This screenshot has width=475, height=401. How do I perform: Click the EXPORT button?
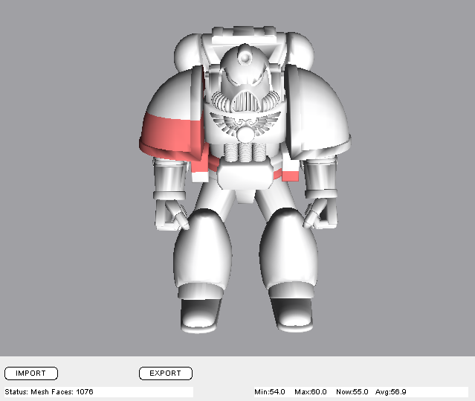[166, 373]
